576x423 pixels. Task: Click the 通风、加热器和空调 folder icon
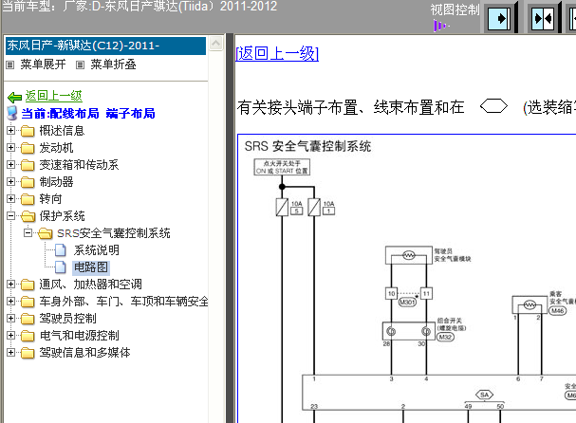click(x=28, y=285)
